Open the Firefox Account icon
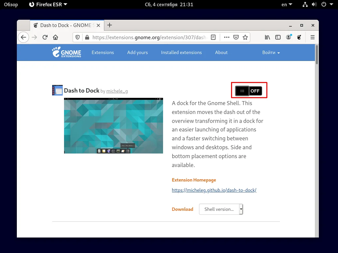Image resolution: width=338 pixels, height=253 pixels. (288, 37)
